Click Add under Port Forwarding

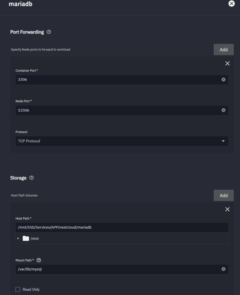point(224,49)
